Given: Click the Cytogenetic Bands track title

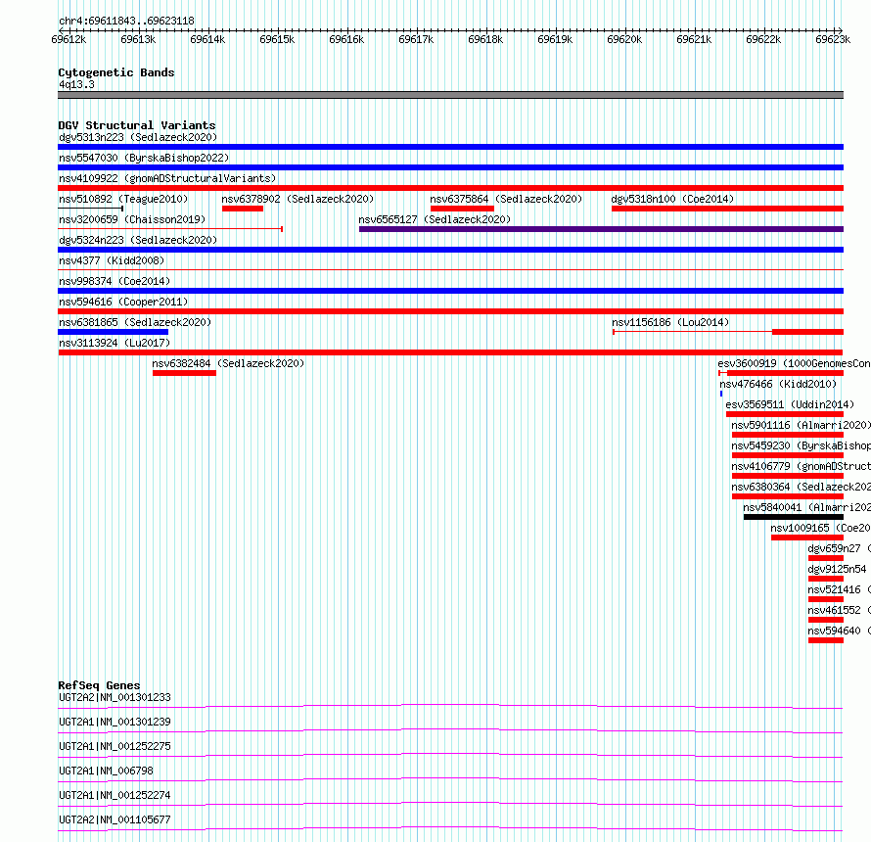Looking at the screenshot, I should tap(116, 72).
